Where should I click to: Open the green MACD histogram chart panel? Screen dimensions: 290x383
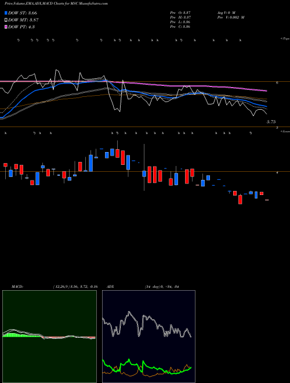[49, 337]
